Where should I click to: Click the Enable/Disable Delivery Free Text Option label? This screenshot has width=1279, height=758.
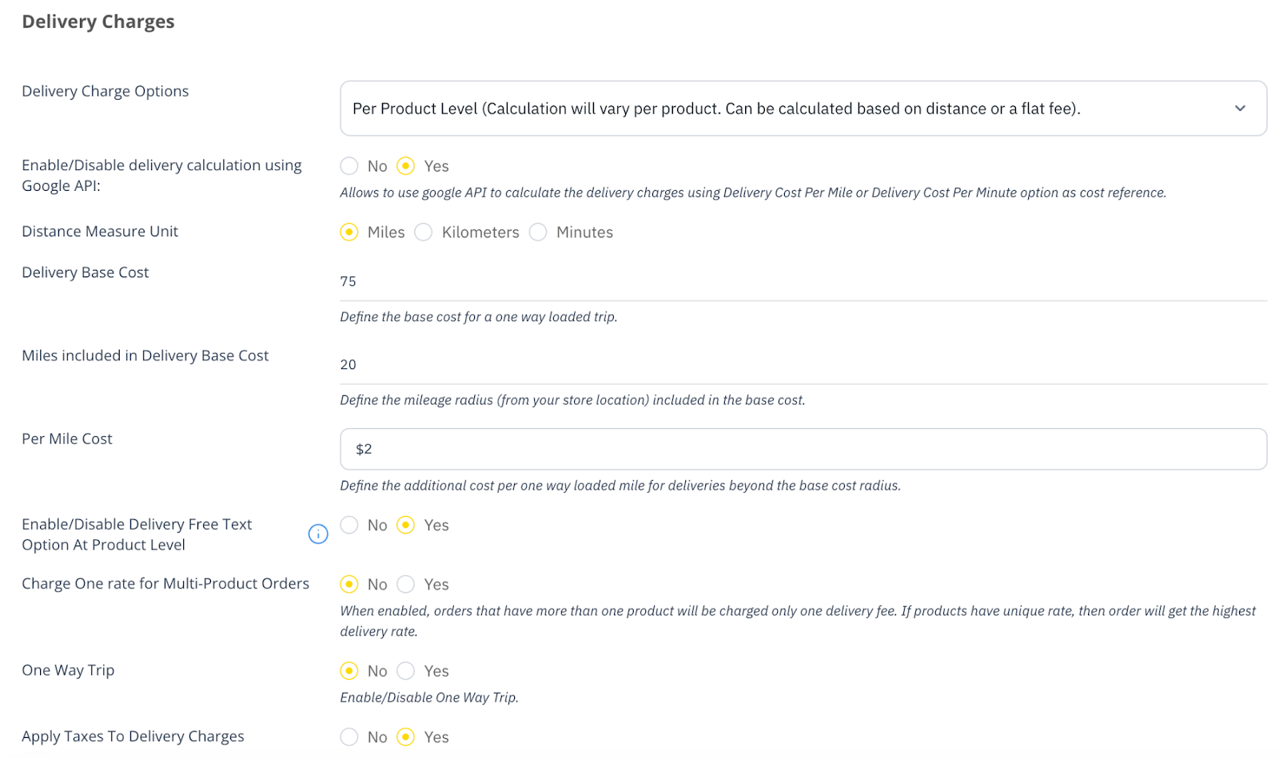pyautogui.click(x=137, y=534)
